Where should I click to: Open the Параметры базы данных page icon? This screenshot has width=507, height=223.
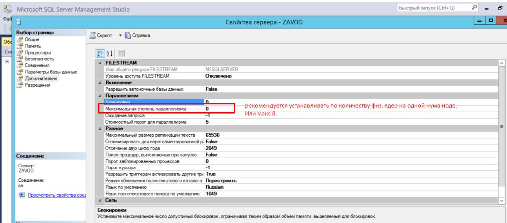click(x=20, y=72)
